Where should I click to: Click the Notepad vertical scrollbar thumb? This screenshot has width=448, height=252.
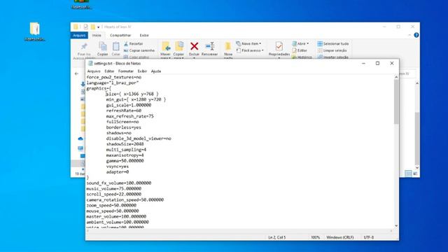(x=396, y=101)
